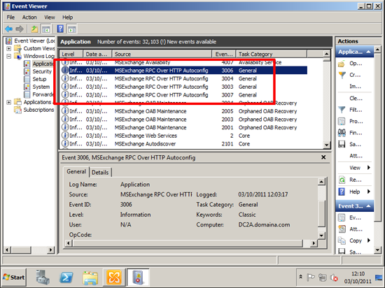Toggle Show/Hide Console Tree toolbar icon

[46, 29]
